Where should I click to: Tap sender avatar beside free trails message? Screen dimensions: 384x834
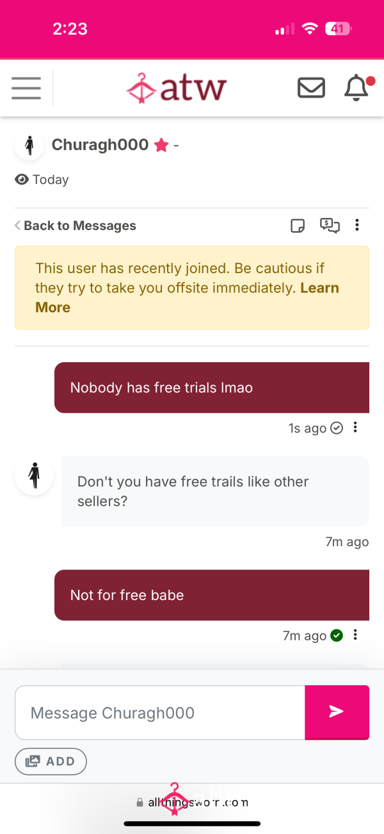34,475
